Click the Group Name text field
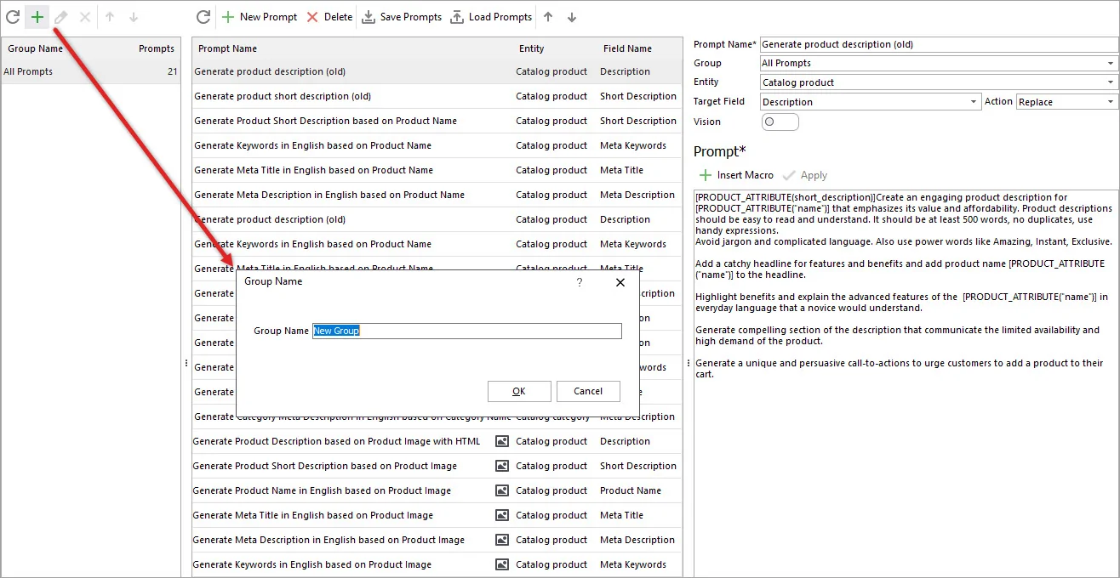1120x578 pixels. click(x=466, y=331)
